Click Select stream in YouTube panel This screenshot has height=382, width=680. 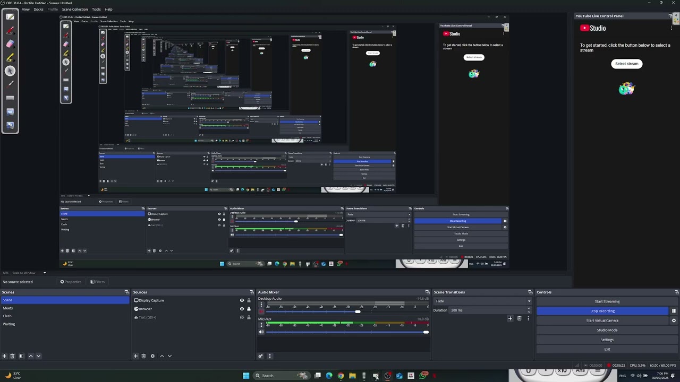click(626, 64)
